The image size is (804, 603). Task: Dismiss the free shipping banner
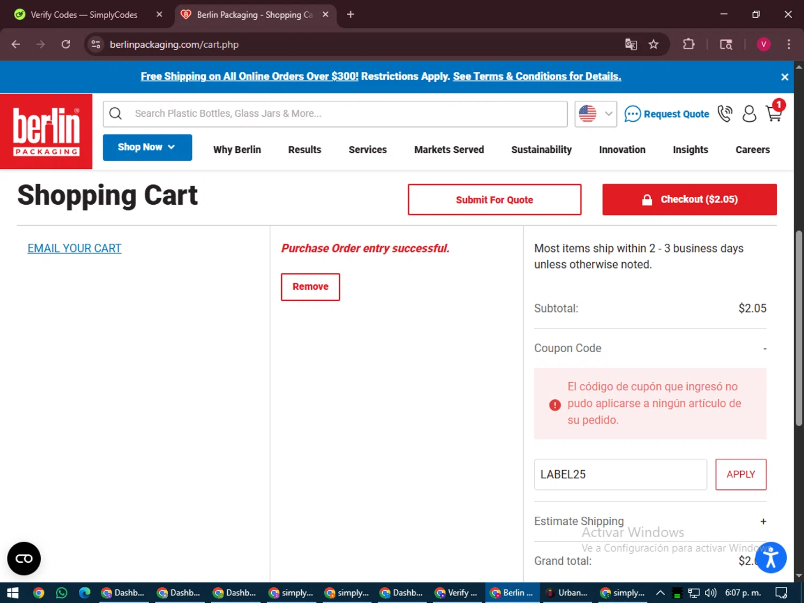(785, 77)
